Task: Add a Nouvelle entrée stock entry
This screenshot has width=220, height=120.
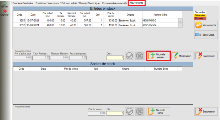Action: click(x=158, y=56)
